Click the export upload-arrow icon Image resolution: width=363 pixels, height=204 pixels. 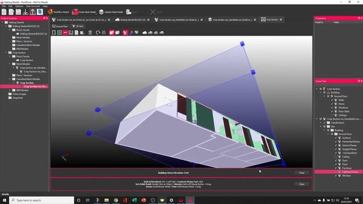[x=33, y=12]
